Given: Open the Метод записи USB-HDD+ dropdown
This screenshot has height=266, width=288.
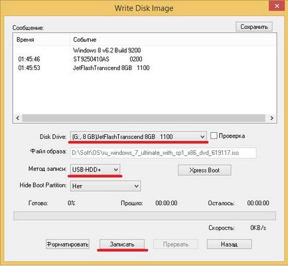Looking at the screenshot, I should point(95,169).
